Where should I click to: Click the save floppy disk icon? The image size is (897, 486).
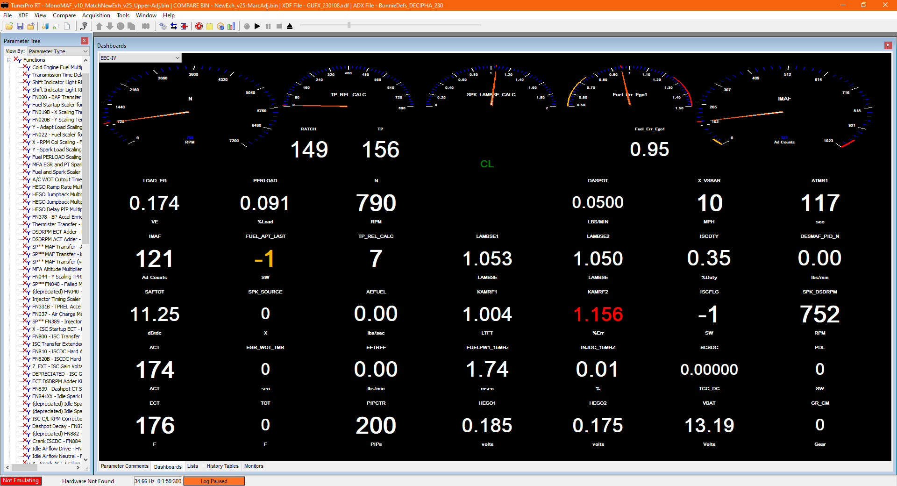pos(20,26)
